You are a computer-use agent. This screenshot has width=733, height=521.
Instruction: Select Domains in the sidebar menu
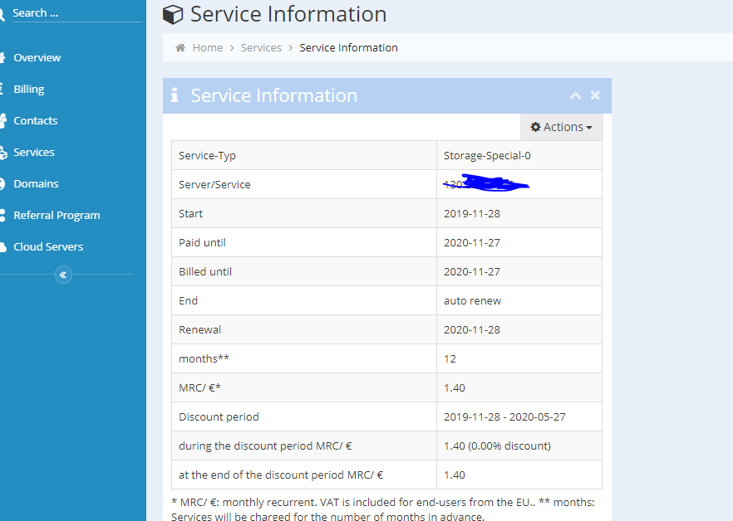coord(36,183)
